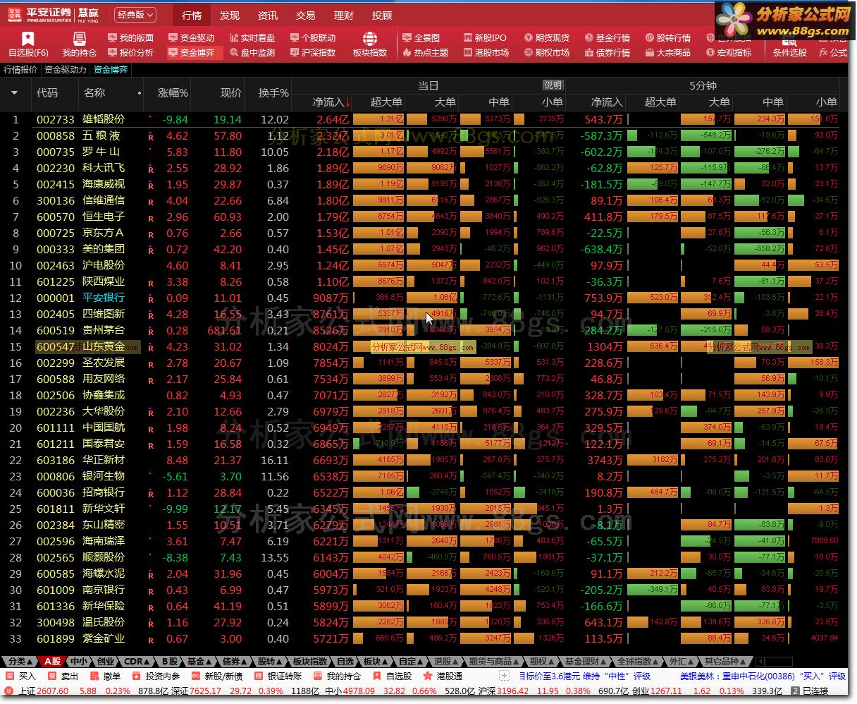857x704 pixels.
Task: Select the A股 bottom tab
Action: [x=52, y=662]
